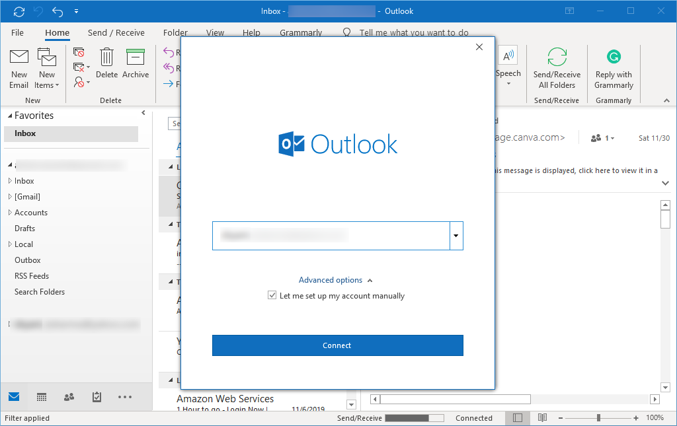This screenshot has height=426, width=677.
Task: Uncheck Let me set up manually
Action: coord(272,295)
